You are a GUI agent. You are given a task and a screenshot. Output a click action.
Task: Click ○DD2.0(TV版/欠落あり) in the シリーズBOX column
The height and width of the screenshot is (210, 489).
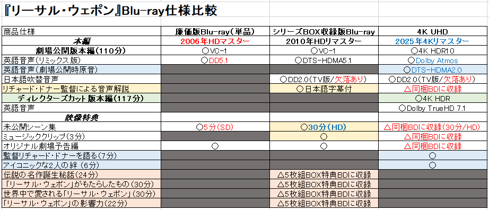point(324,79)
